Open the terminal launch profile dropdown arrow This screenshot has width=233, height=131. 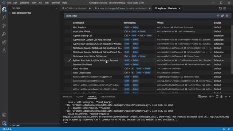213,97
